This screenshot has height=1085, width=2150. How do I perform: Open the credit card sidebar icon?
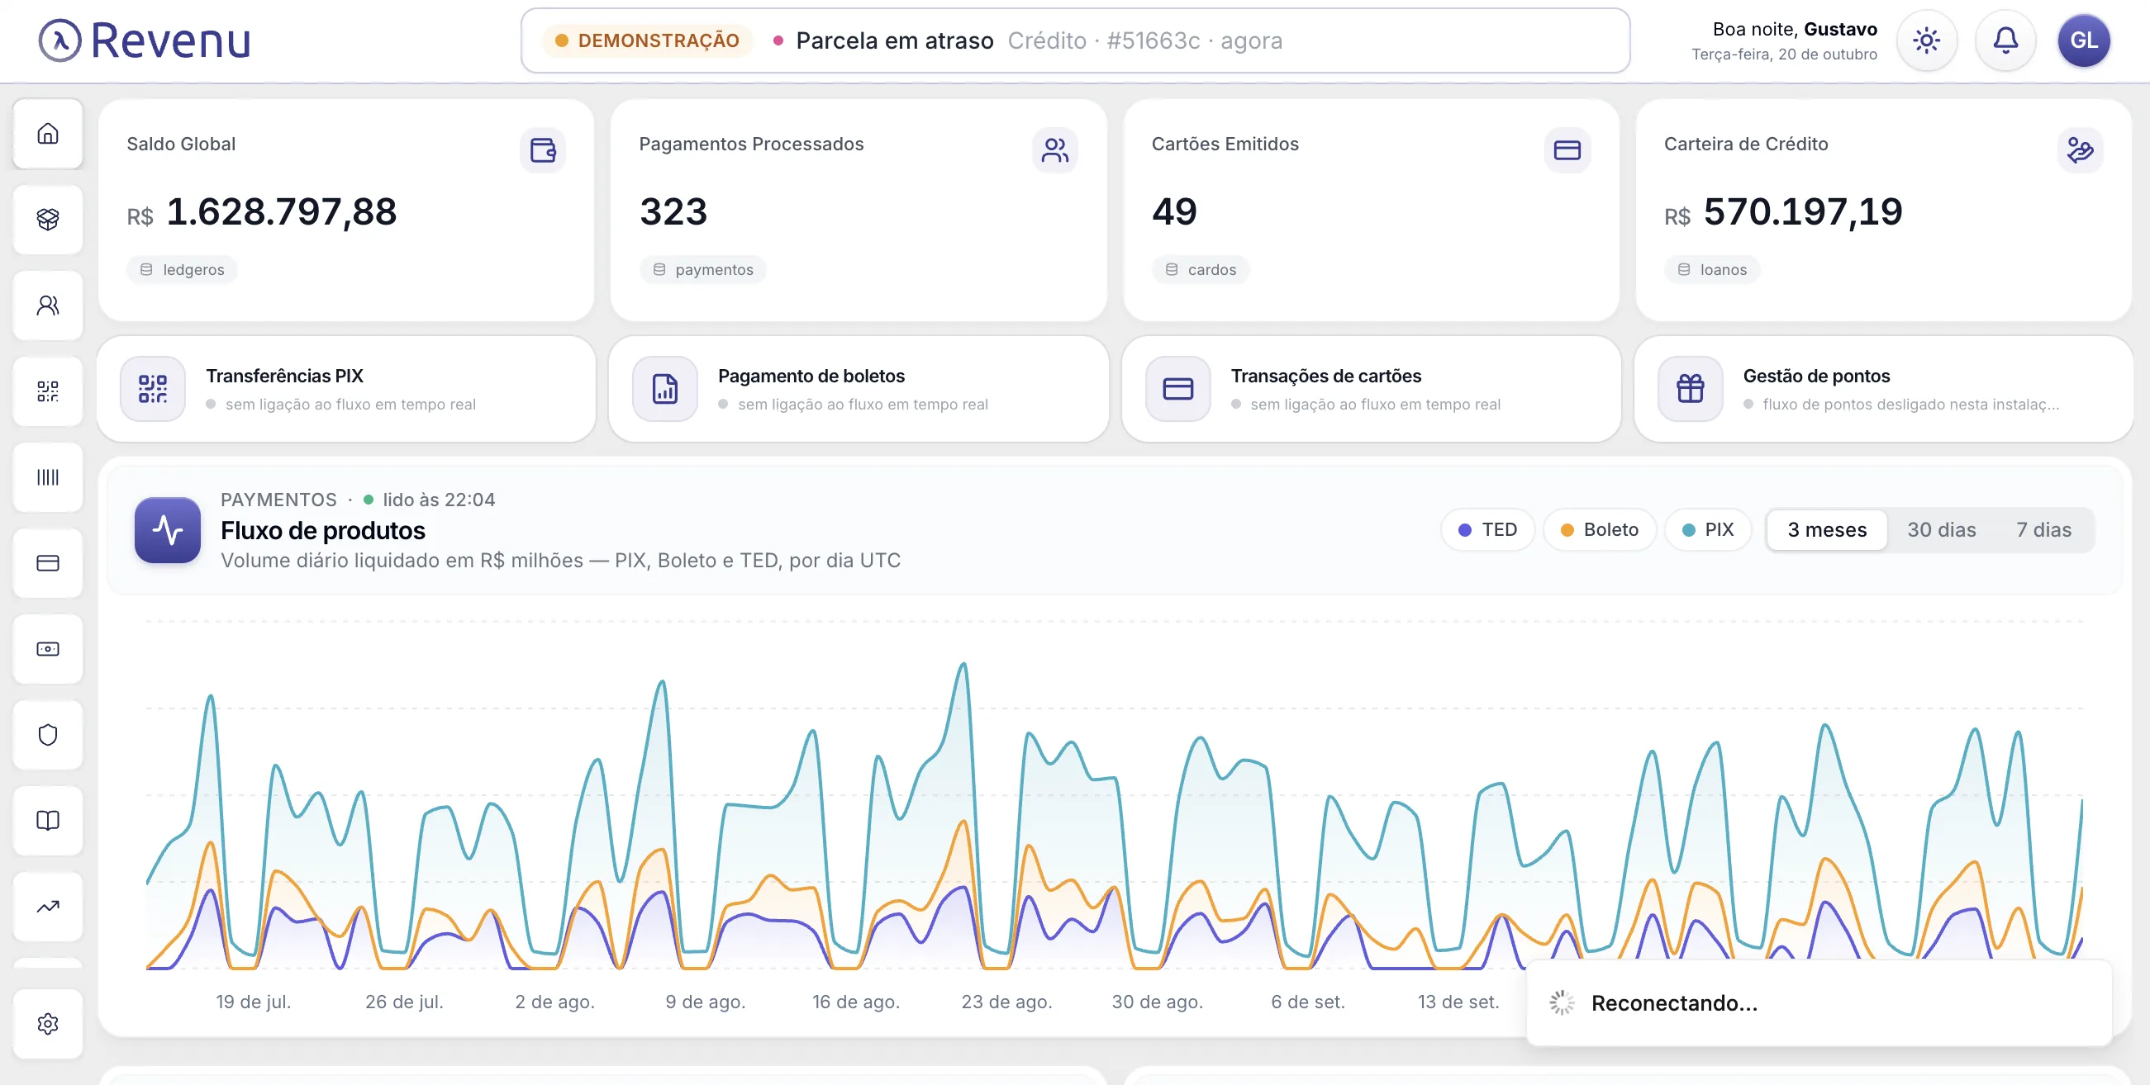(48, 563)
